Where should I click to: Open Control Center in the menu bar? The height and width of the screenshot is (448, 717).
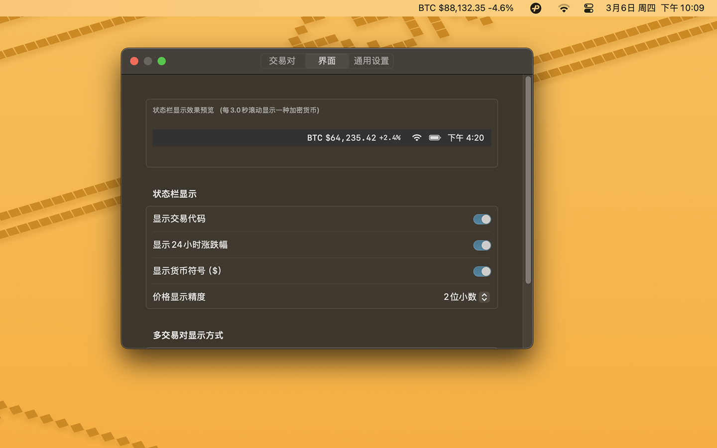[x=589, y=8]
